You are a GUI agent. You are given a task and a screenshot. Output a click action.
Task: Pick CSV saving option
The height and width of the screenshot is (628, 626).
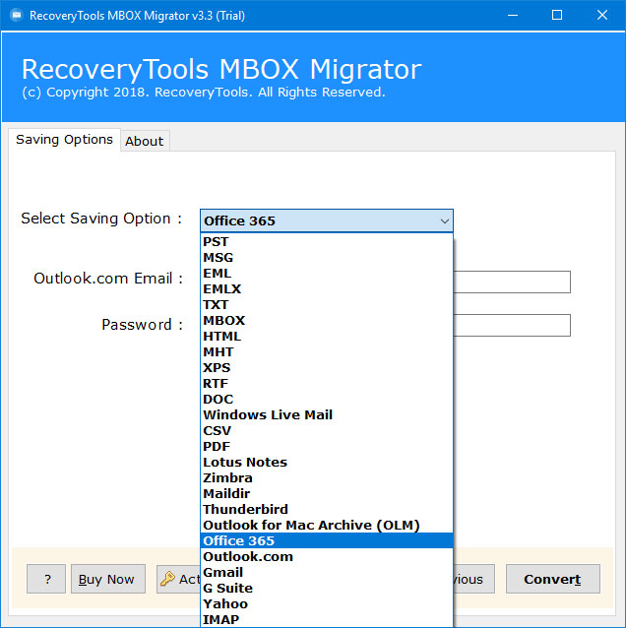tap(327, 431)
